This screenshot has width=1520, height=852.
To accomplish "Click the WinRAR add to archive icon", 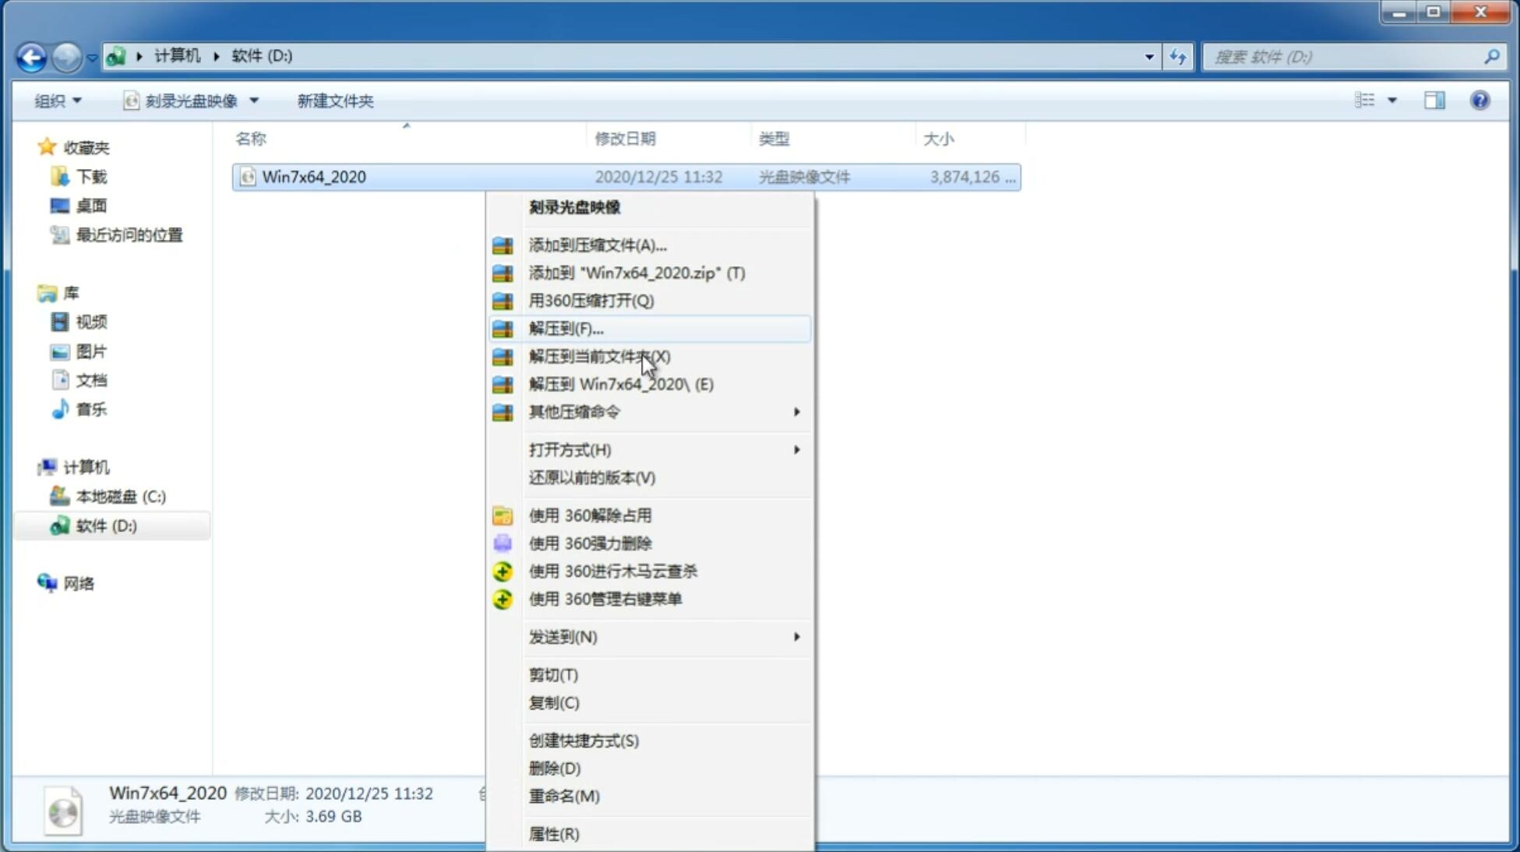I will pos(503,245).
